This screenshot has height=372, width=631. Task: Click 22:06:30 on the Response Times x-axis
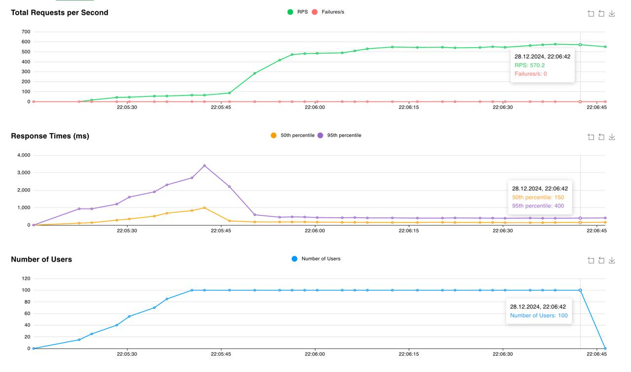coord(503,231)
